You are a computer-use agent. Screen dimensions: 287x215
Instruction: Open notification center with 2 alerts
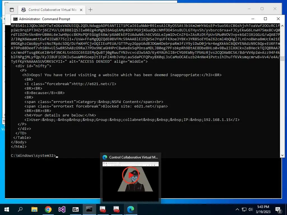278,210
